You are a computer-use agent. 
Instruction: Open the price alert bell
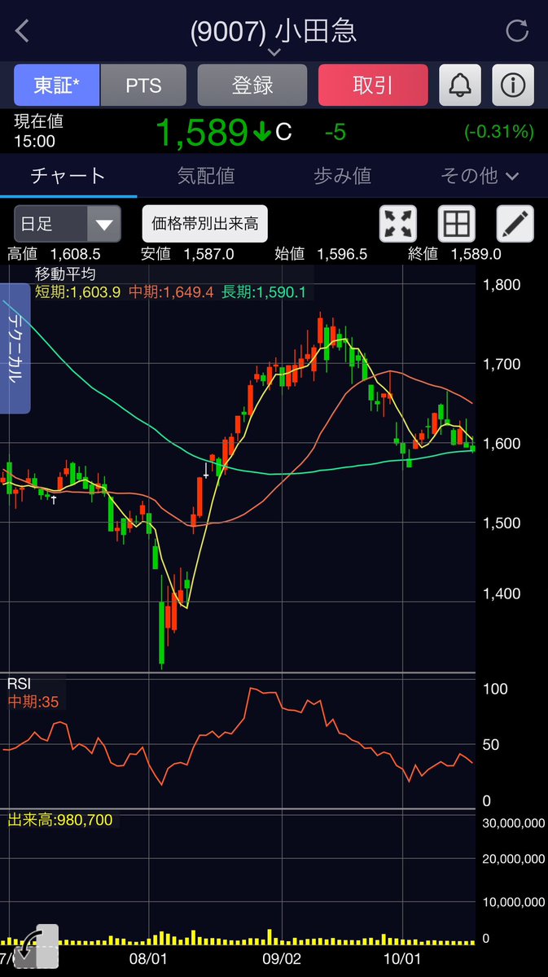pyautogui.click(x=460, y=85)
